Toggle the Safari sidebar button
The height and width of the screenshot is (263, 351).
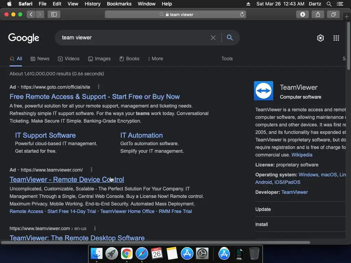click(54, 14)
